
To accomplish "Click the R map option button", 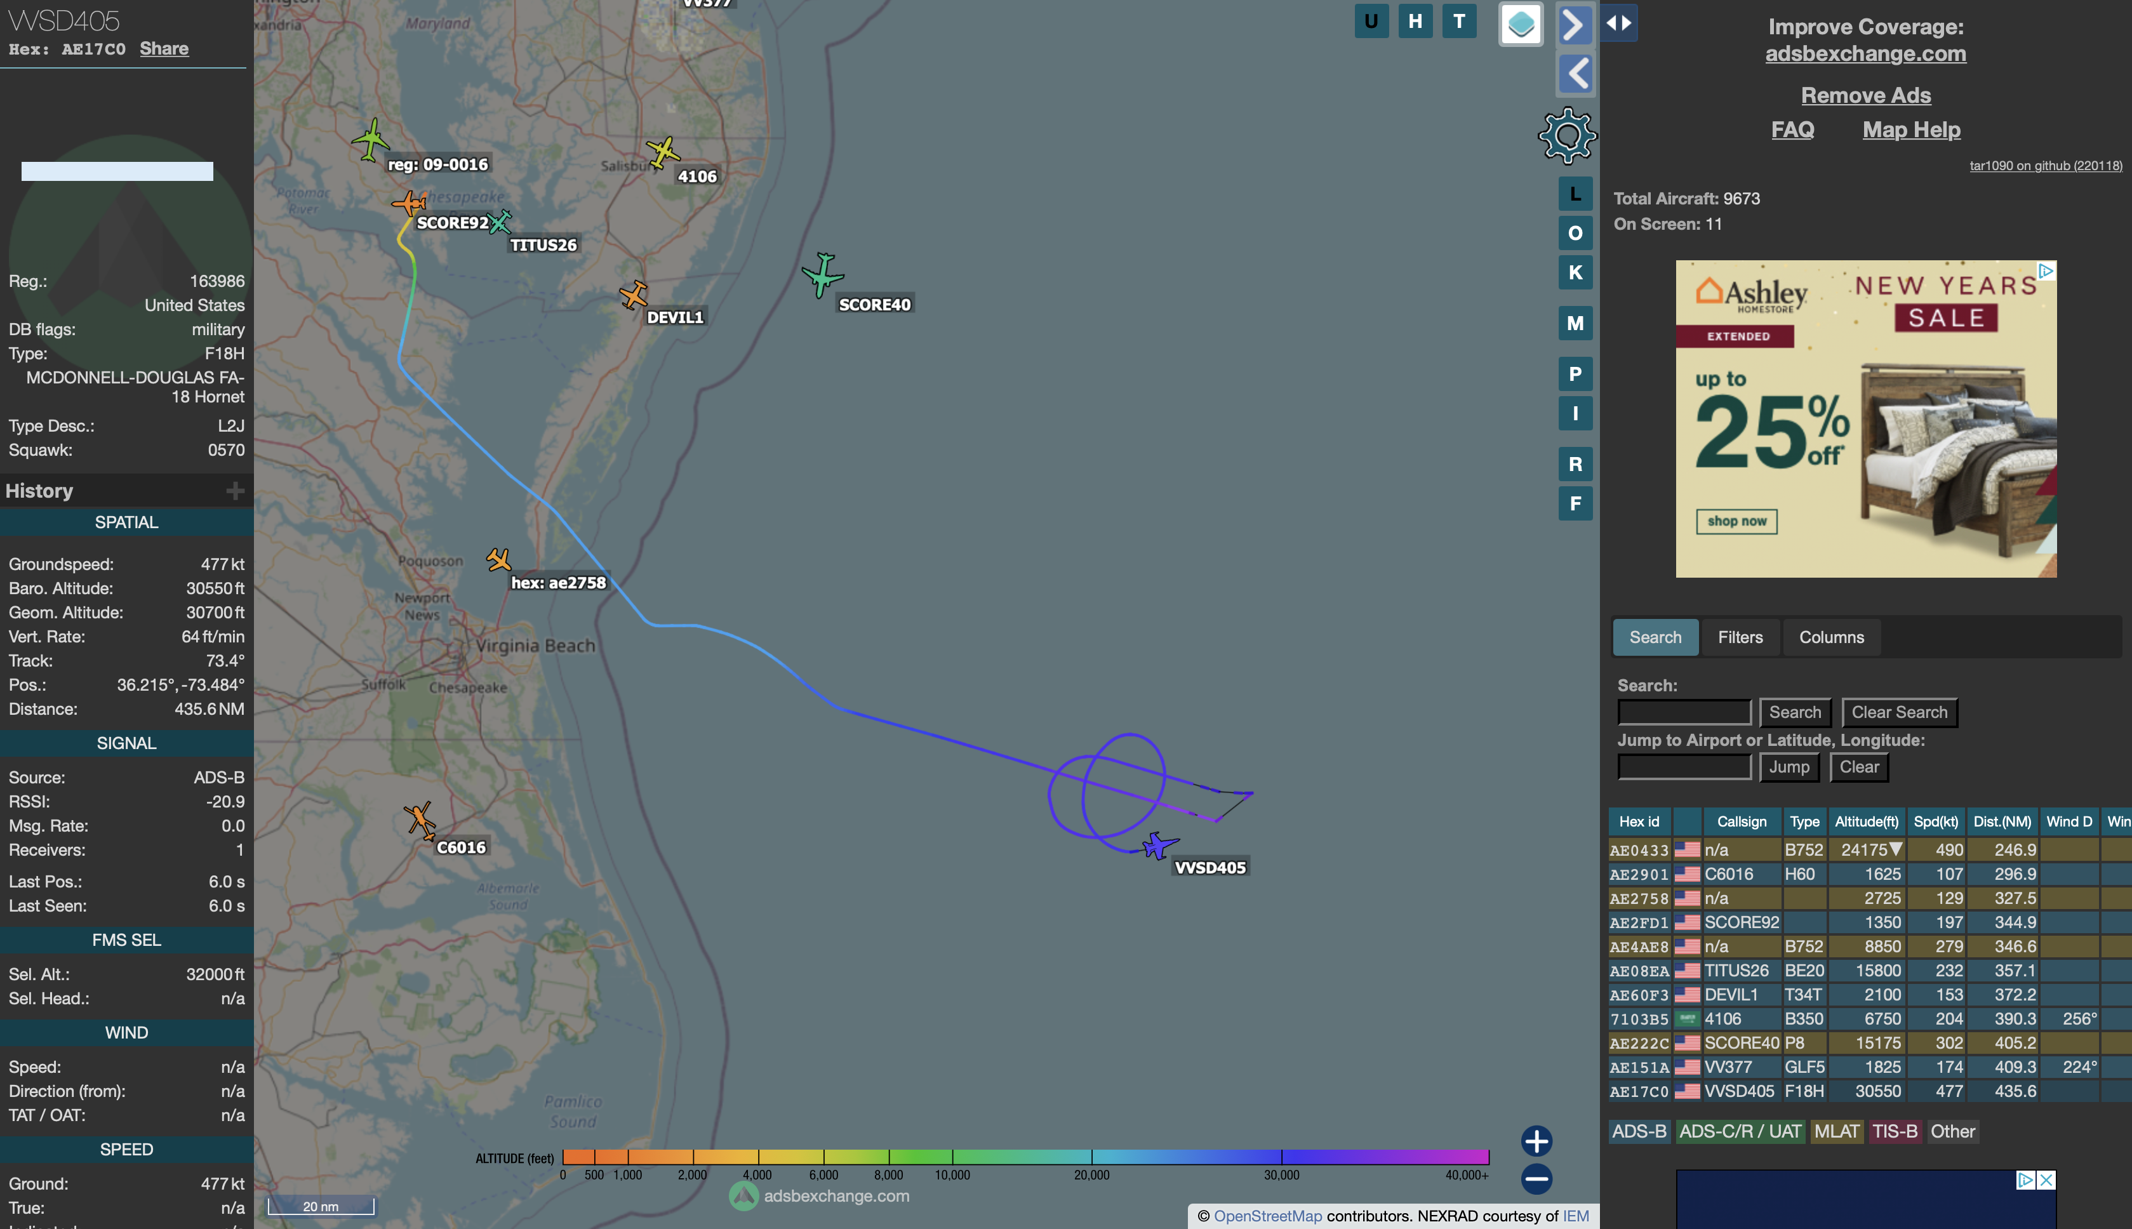I will coord(1575,464).
